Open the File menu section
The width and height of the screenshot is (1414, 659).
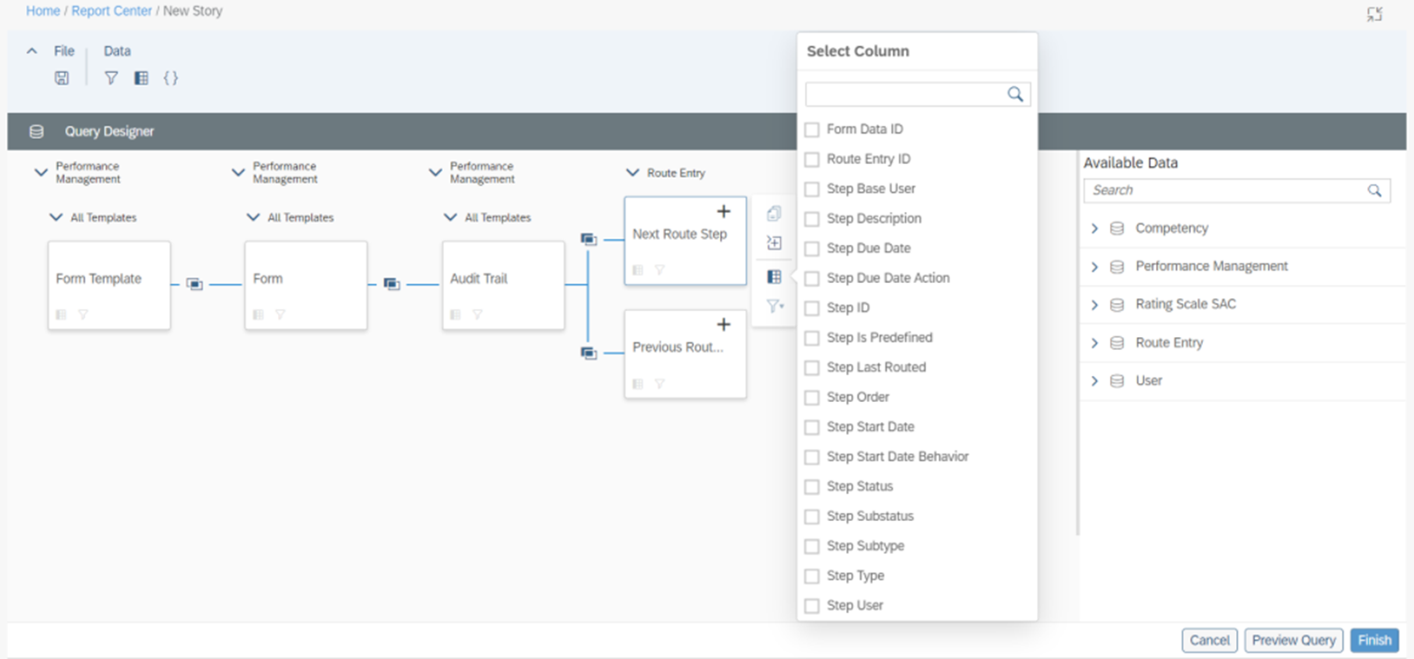pos(64,51)
